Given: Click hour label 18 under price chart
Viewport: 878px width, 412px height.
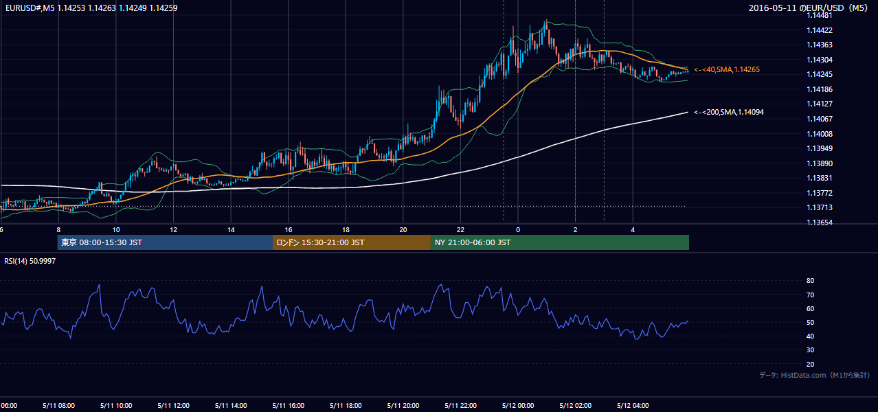Looking at the screenshot, I should pos(346,229).
